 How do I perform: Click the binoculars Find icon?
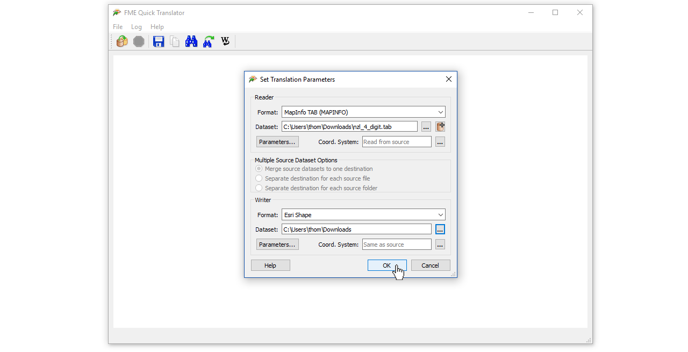(x=191, y=41)
